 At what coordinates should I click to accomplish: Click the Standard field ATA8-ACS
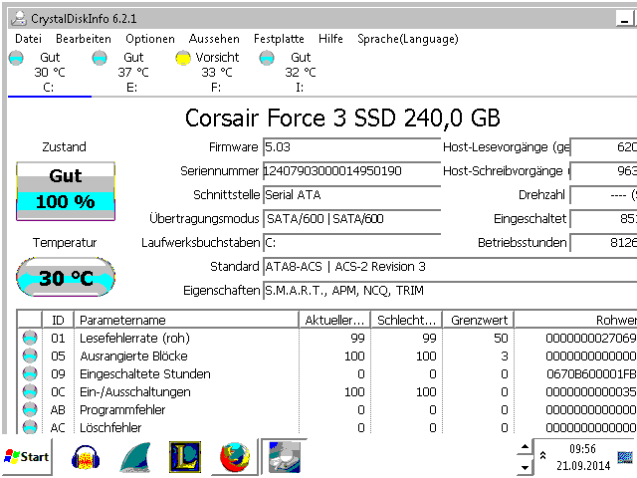tap(450, 267)
